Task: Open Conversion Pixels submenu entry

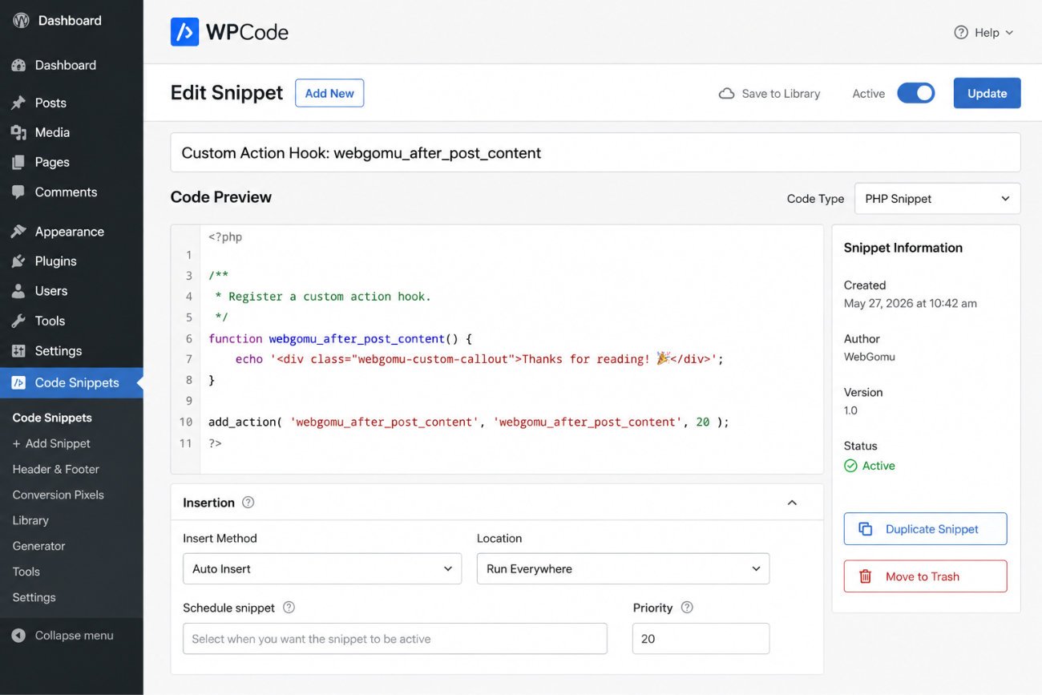Action: (59, 495)
